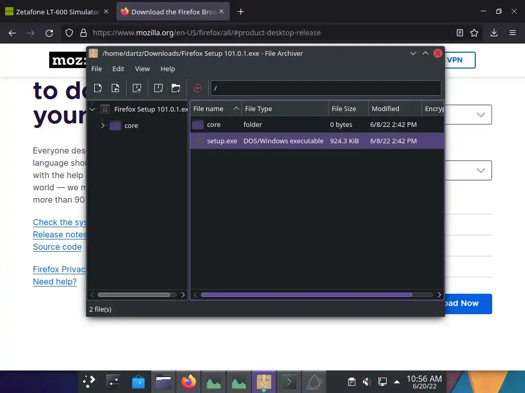Click the core folder icon in file list
Screen dimensions: 525x393
[x=197, y=125]
